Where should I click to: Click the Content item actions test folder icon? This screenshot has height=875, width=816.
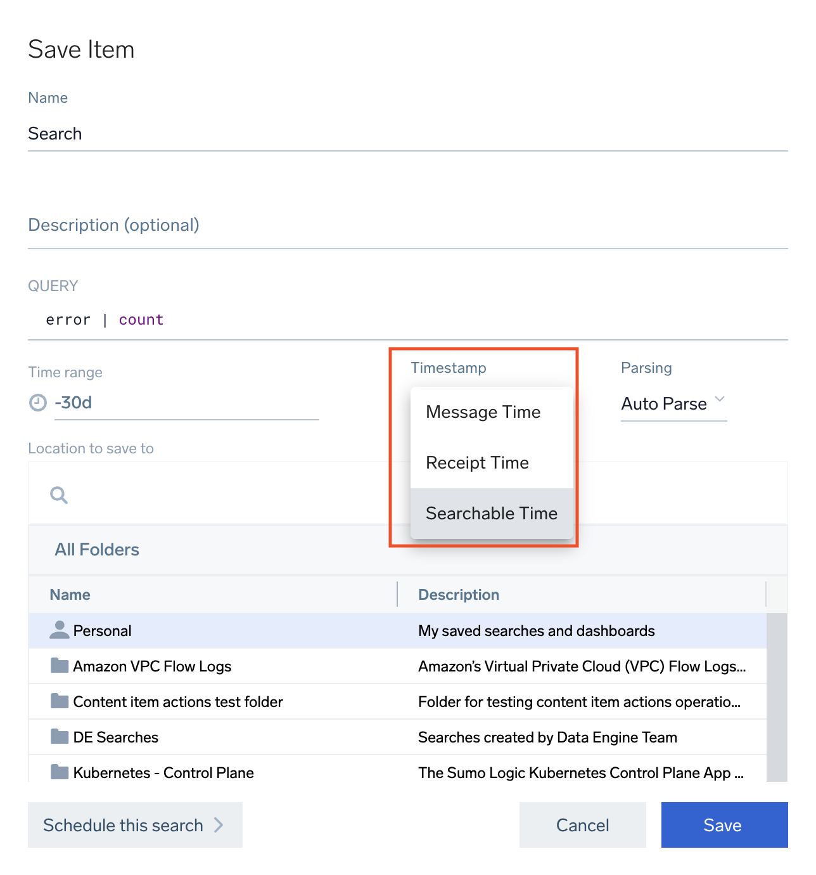tap(60, 701)
